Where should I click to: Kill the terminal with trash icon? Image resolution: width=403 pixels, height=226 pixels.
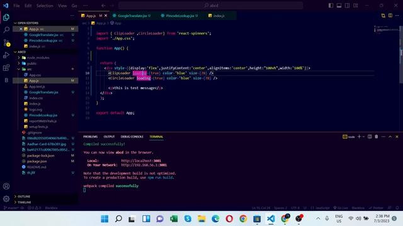[377, 137]
